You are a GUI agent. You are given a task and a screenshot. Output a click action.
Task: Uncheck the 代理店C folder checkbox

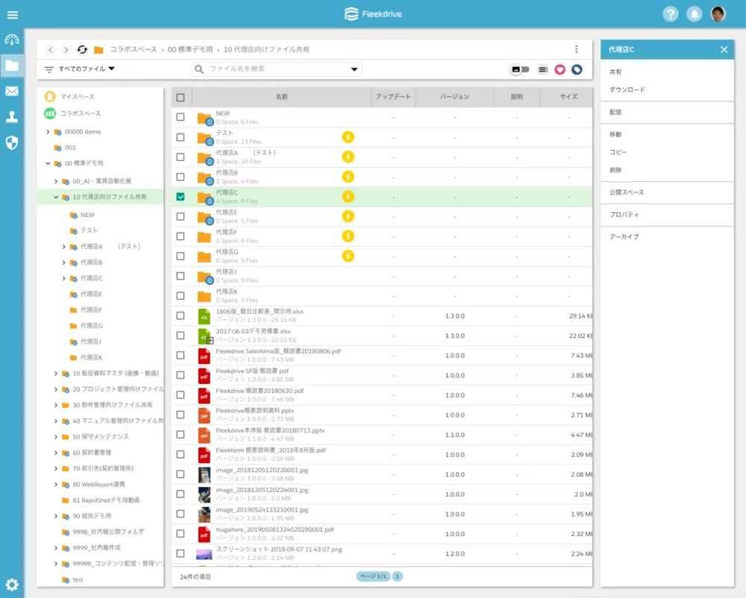click(181, 197)
